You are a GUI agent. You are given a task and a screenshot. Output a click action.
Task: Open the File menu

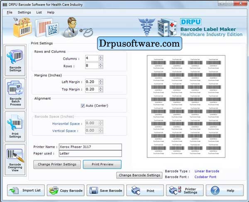[10, 12]
